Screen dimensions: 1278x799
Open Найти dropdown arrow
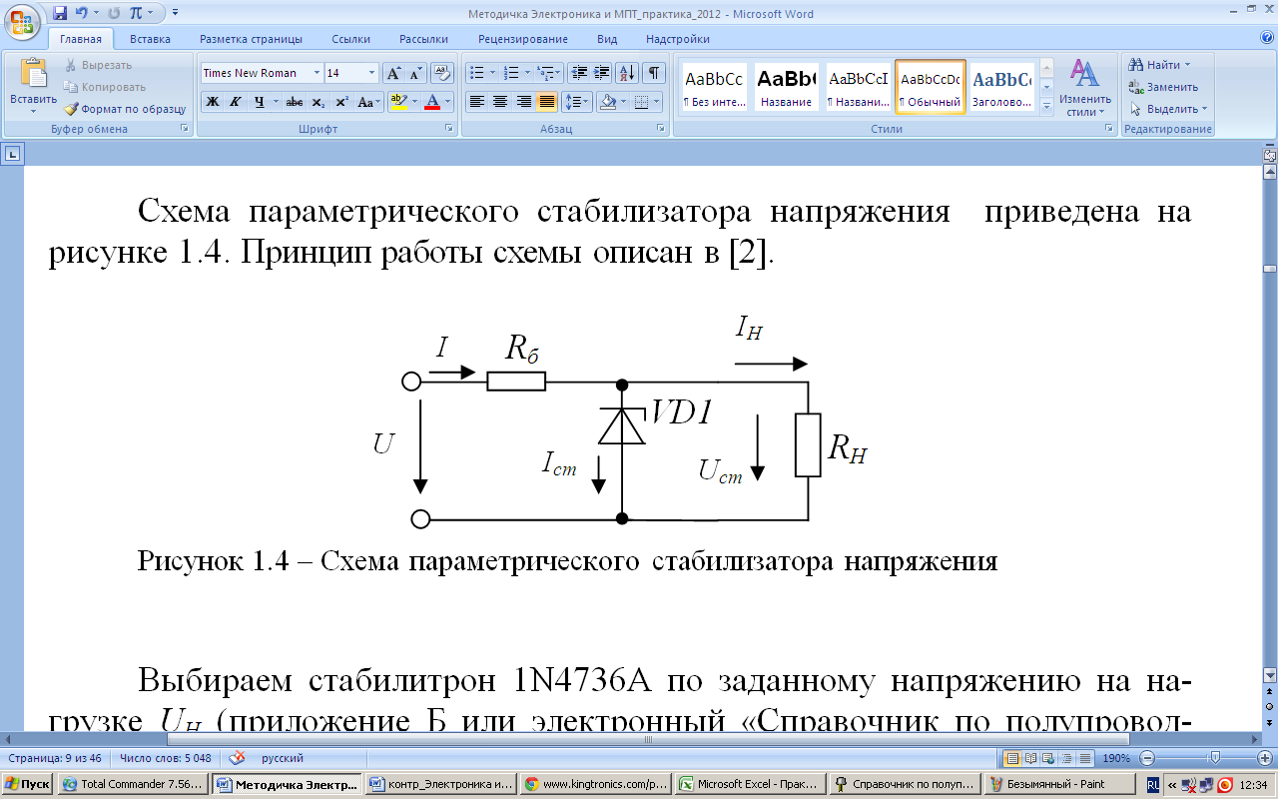pyautogui.click(x=1187, y=65)
